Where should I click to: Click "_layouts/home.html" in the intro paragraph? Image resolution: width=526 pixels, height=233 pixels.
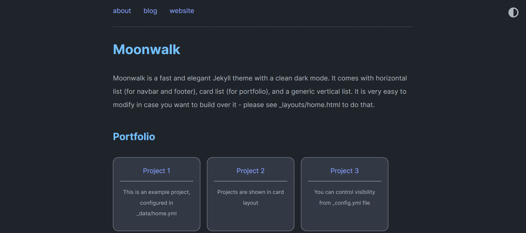(x=310, y=105)
